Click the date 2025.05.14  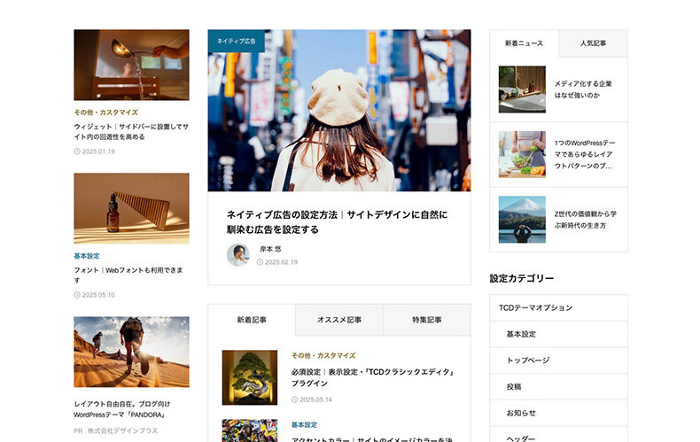(x=315, y=399)
